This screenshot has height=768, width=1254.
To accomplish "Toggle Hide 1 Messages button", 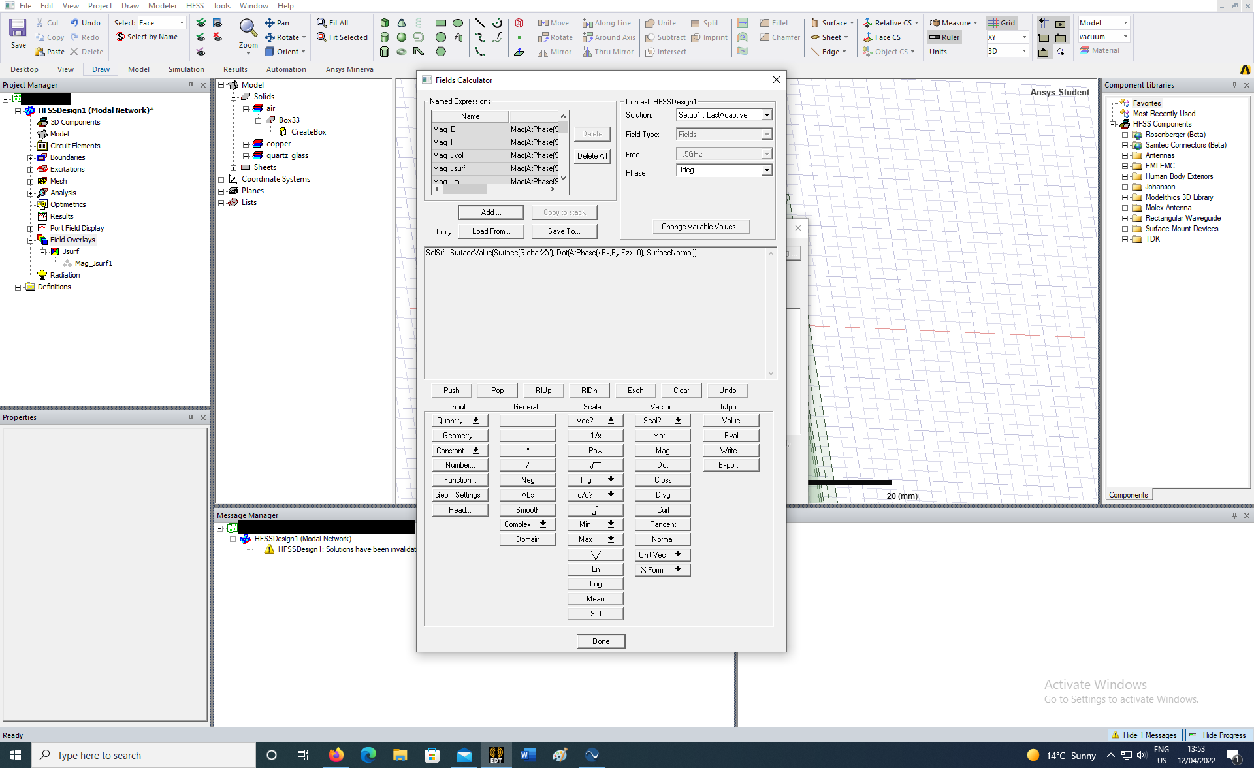I will 1146,735.
